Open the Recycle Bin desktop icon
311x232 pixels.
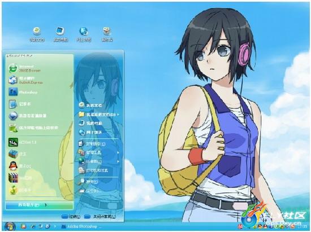pyautogui.click(x=107, y=34)
